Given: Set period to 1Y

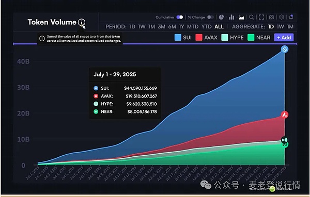Looking at the screenshot, I should 181,27.
